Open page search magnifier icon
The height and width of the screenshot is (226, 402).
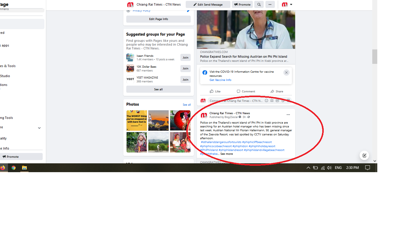259,4
